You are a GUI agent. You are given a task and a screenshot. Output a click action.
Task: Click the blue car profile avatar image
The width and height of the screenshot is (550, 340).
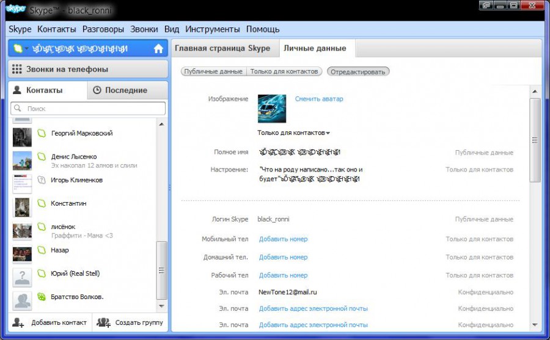coord(272,109)
